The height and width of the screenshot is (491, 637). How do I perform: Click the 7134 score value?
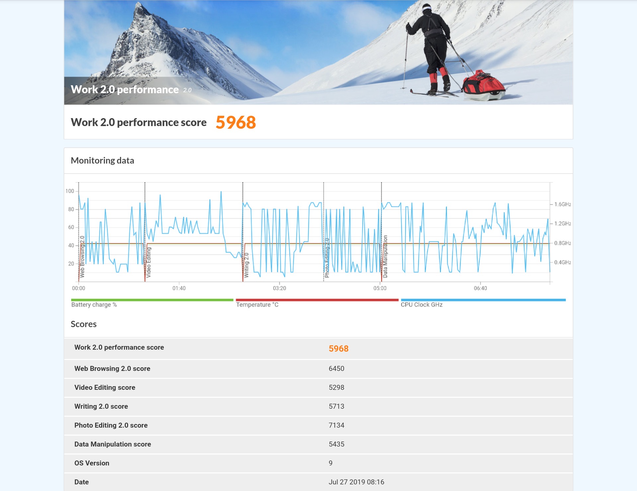[x=336, y=425]
